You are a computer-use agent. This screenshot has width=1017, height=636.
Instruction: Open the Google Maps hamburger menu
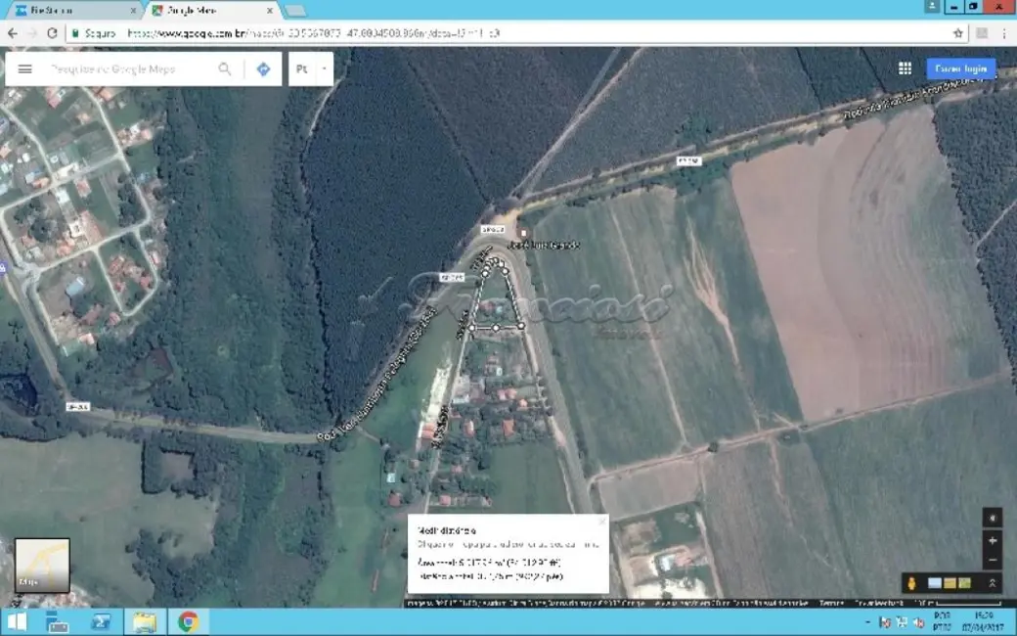click(25, 69)
